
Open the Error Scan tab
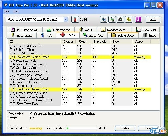click(93, 35)
